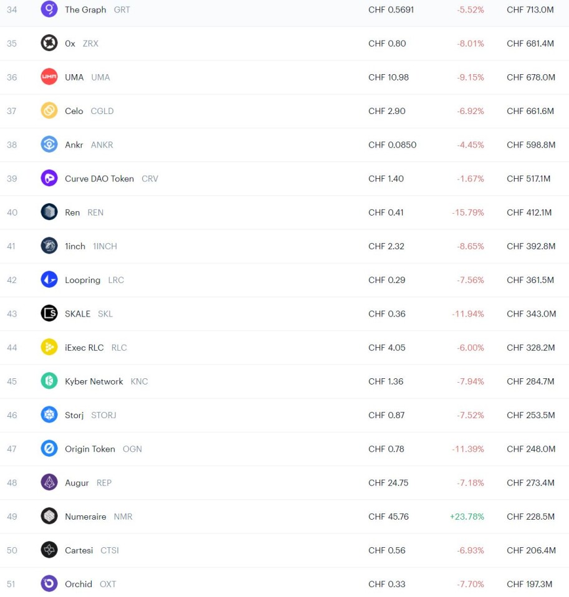This screenshot has height=597, width=569.
Task: Select the red UMA logo icon
Action: 49,77
